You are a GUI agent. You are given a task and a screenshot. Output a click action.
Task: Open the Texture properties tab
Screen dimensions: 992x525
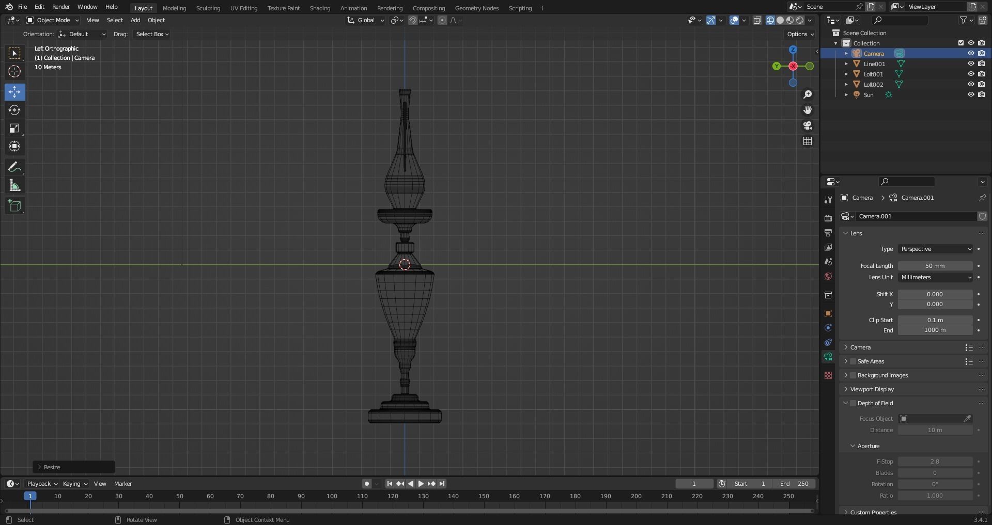click(x=828, y=375)
